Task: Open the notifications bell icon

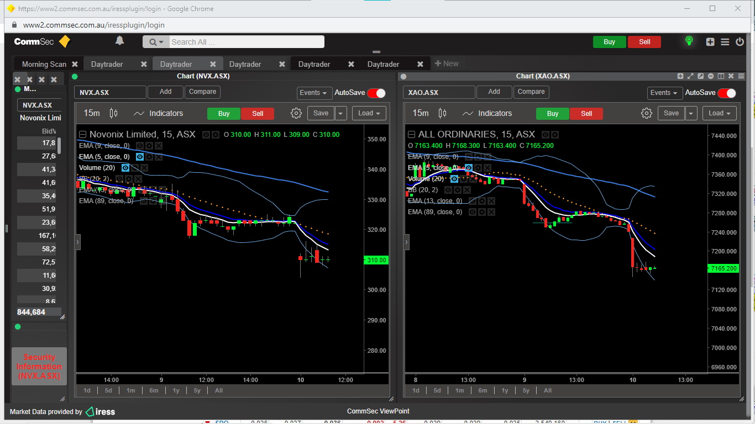Action: [119, 41]
